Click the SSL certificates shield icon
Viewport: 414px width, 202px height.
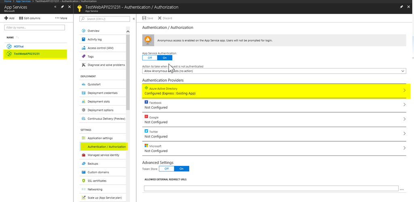click(x=84, y=181)
